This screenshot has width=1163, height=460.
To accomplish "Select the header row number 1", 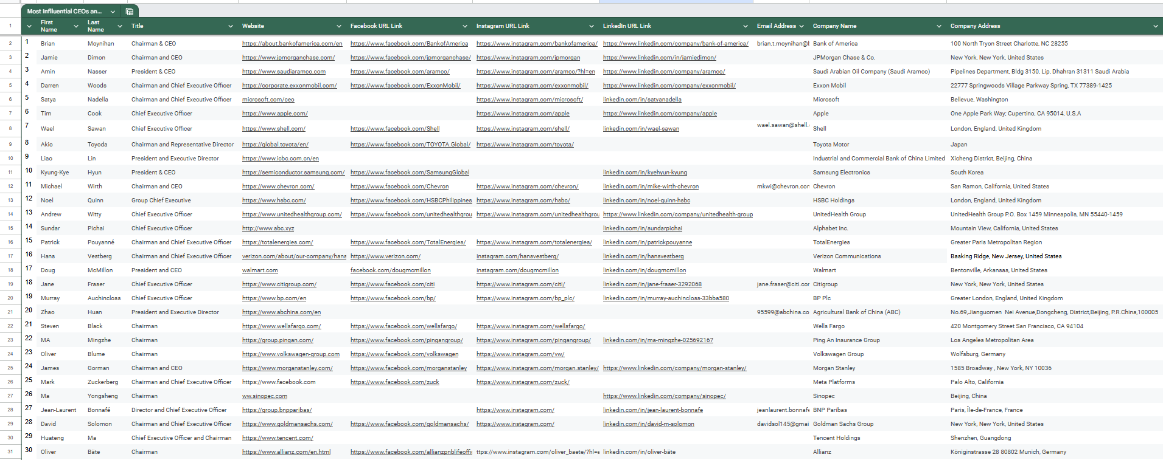I will tap(10, 26).
